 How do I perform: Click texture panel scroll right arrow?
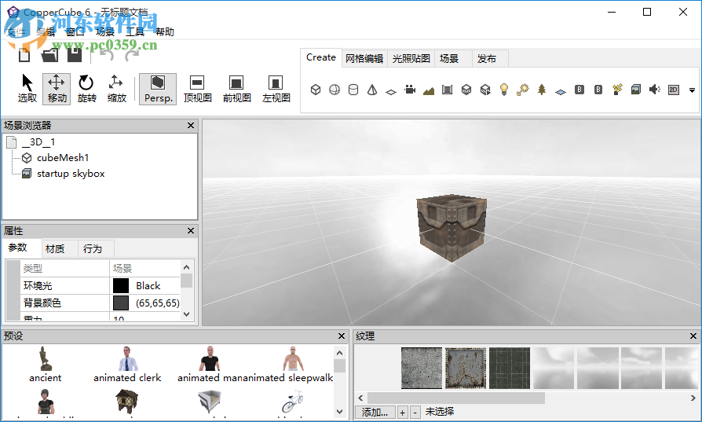(x=693, y=398)
